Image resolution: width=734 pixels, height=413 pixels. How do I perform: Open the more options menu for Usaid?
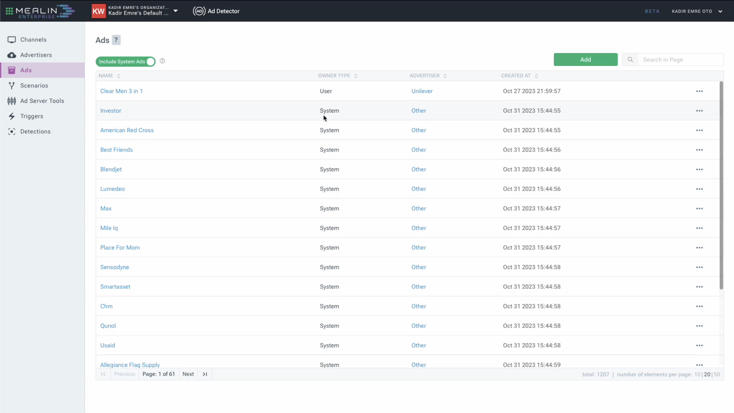[x=699, y=345]
